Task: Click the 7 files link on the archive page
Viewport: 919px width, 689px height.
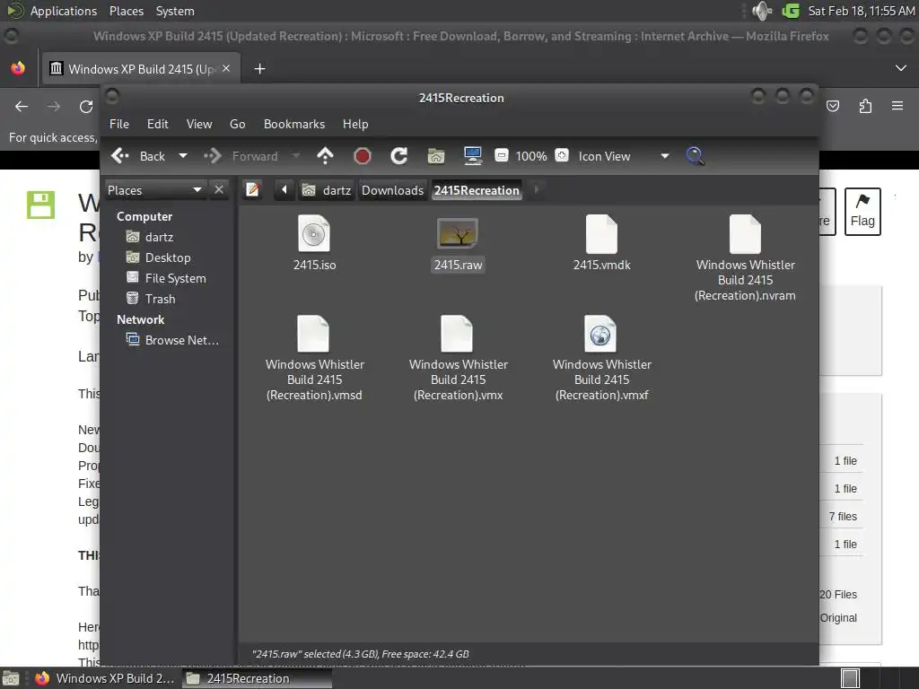Action: click(843, 516)
